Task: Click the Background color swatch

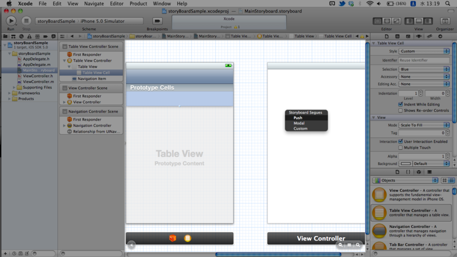Action: (406, 163)
